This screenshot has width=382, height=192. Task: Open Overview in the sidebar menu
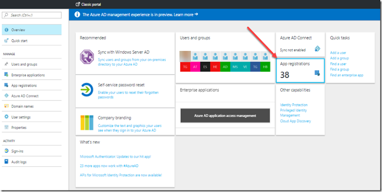[x=32, y=30]
